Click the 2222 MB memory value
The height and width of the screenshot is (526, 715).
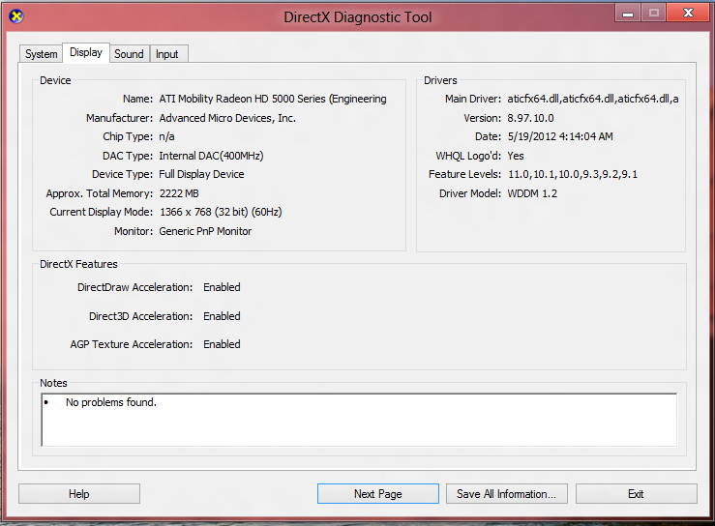click(179, 193)
